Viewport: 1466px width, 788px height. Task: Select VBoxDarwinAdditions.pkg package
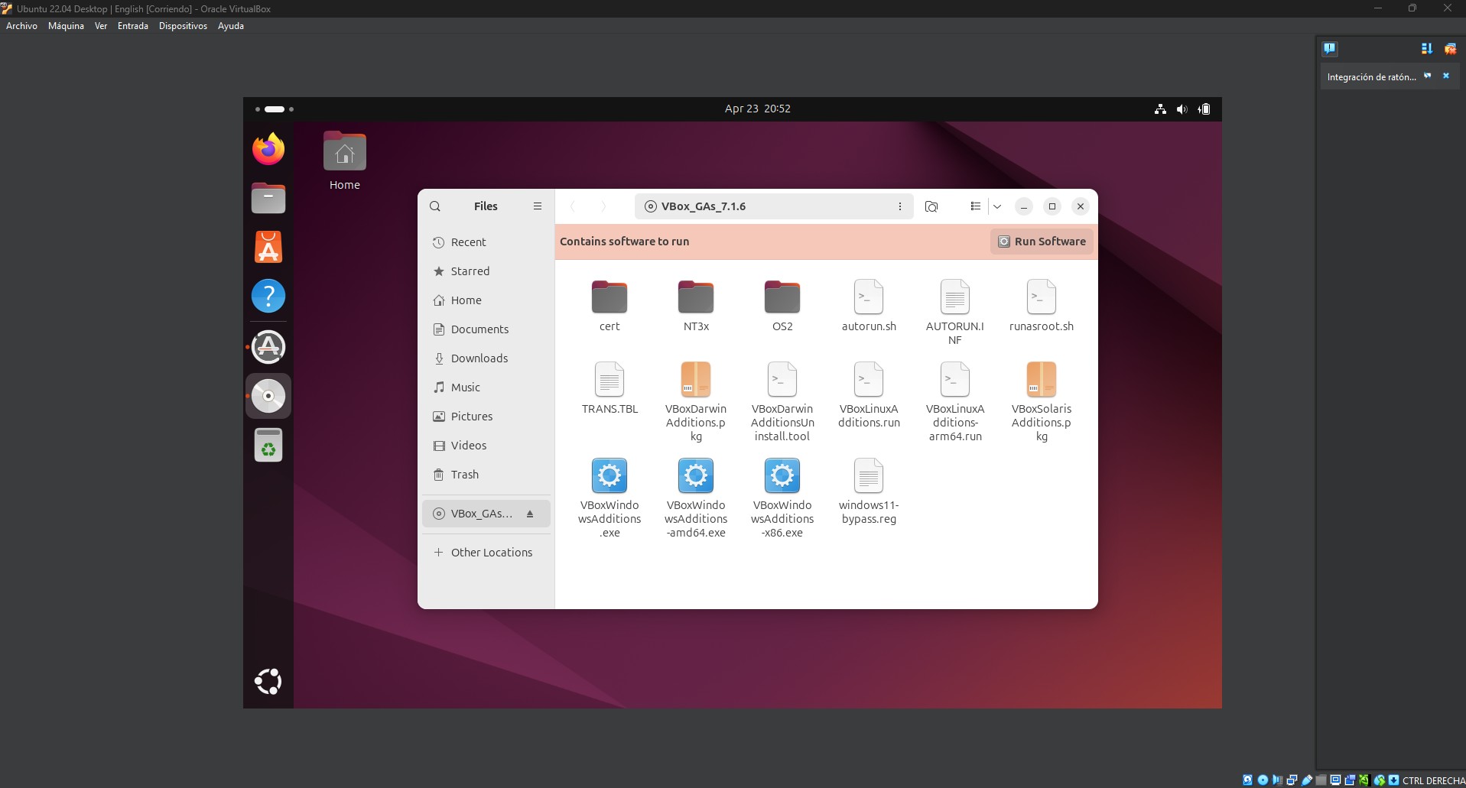click(x=696, y=401)
